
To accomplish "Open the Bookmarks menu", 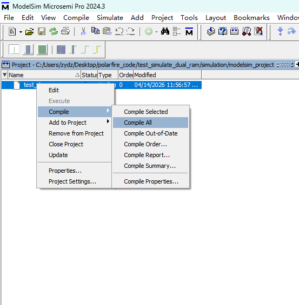I will (x=251, y=18).
